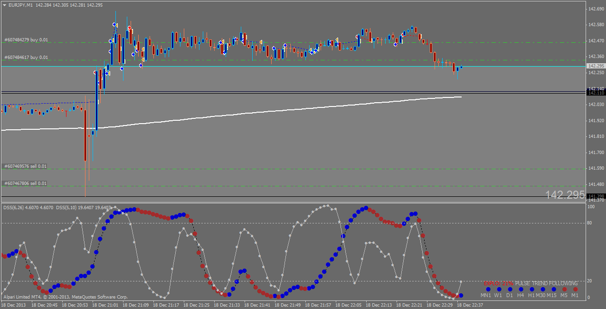Click the 141.398 price level tag
The image size is (606, 309).
pyautogui.click(x=596, y=196)
